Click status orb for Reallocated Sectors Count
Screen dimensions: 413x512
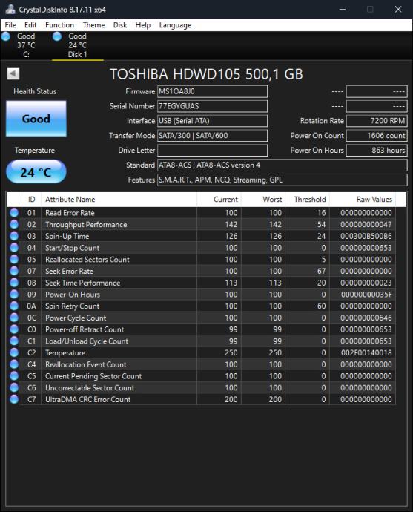pos(14,259)
